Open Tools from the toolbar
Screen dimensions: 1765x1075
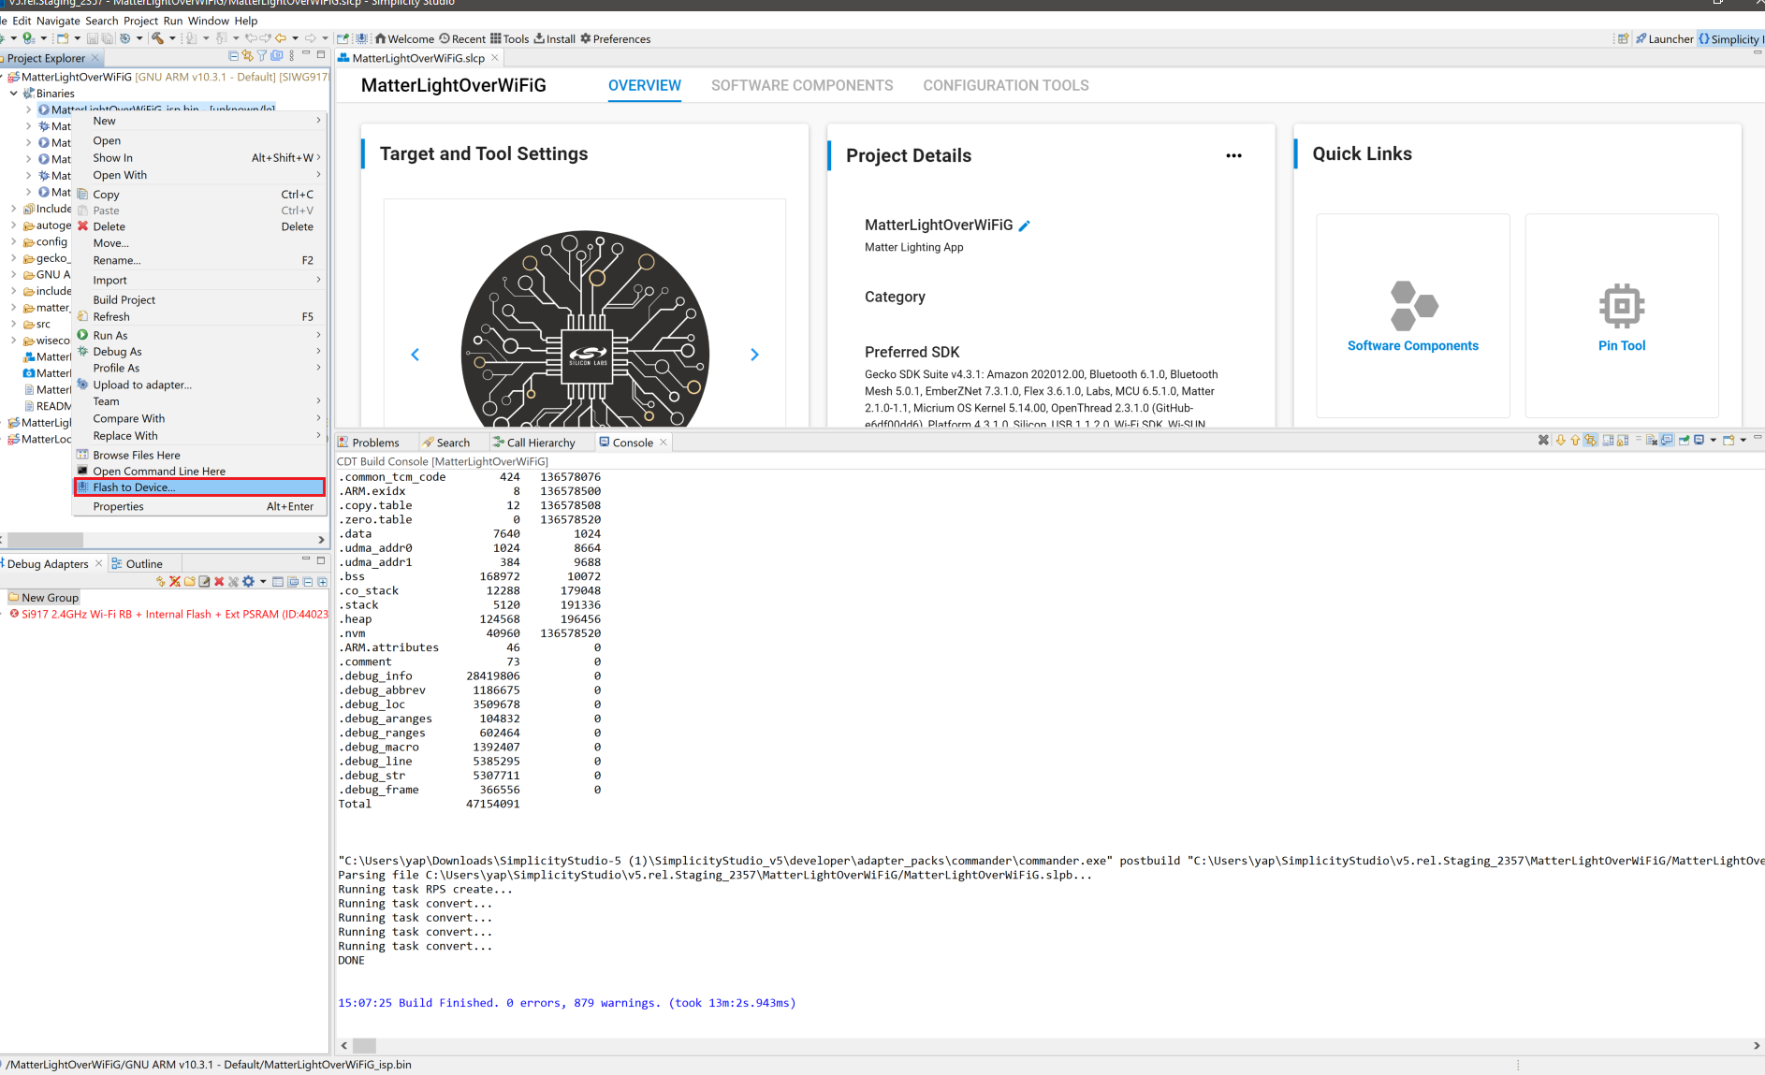point(510,39)
